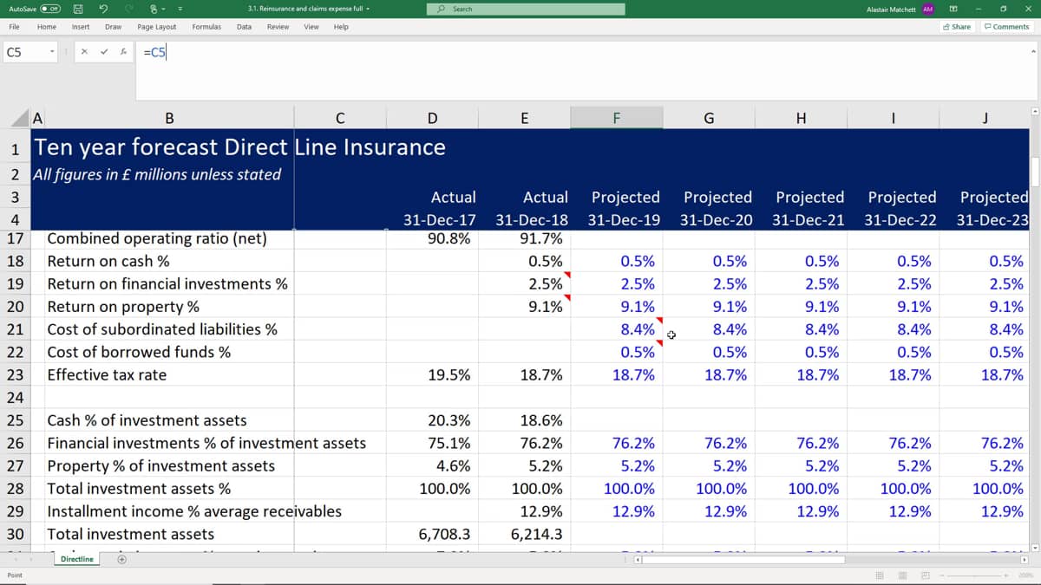Confirm formula entry with checkmark icon

click(x=105, y=52)
